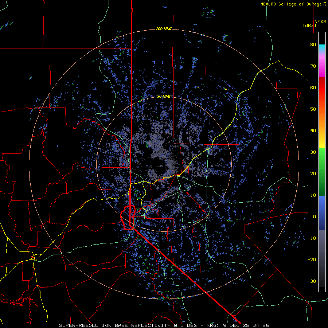Screen dimensions: 328x328
Task: Click the 20 value on the dBZ scale
Action: click(x=313, y=173)
